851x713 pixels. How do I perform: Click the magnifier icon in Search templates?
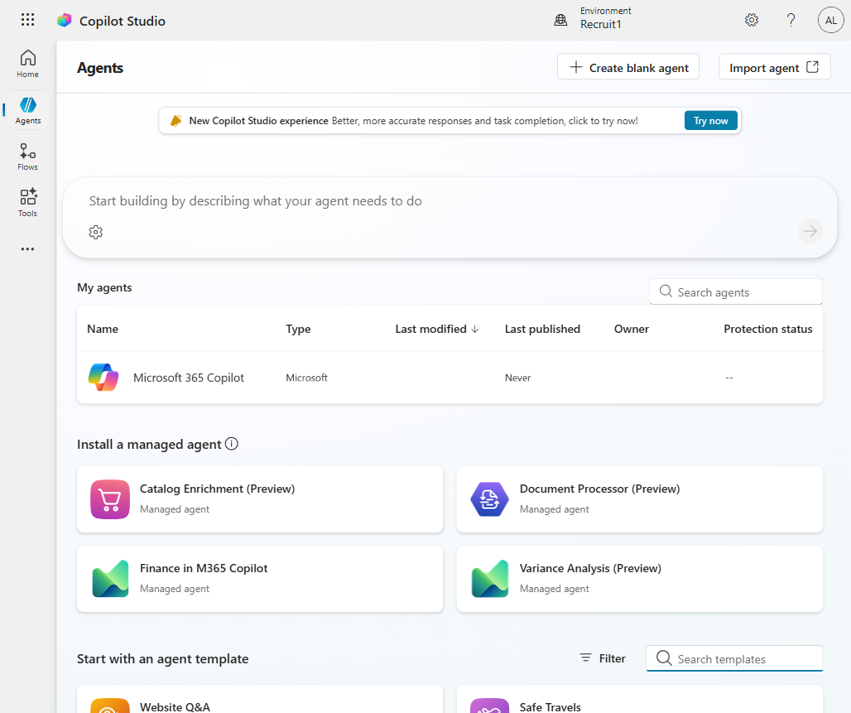664,658
